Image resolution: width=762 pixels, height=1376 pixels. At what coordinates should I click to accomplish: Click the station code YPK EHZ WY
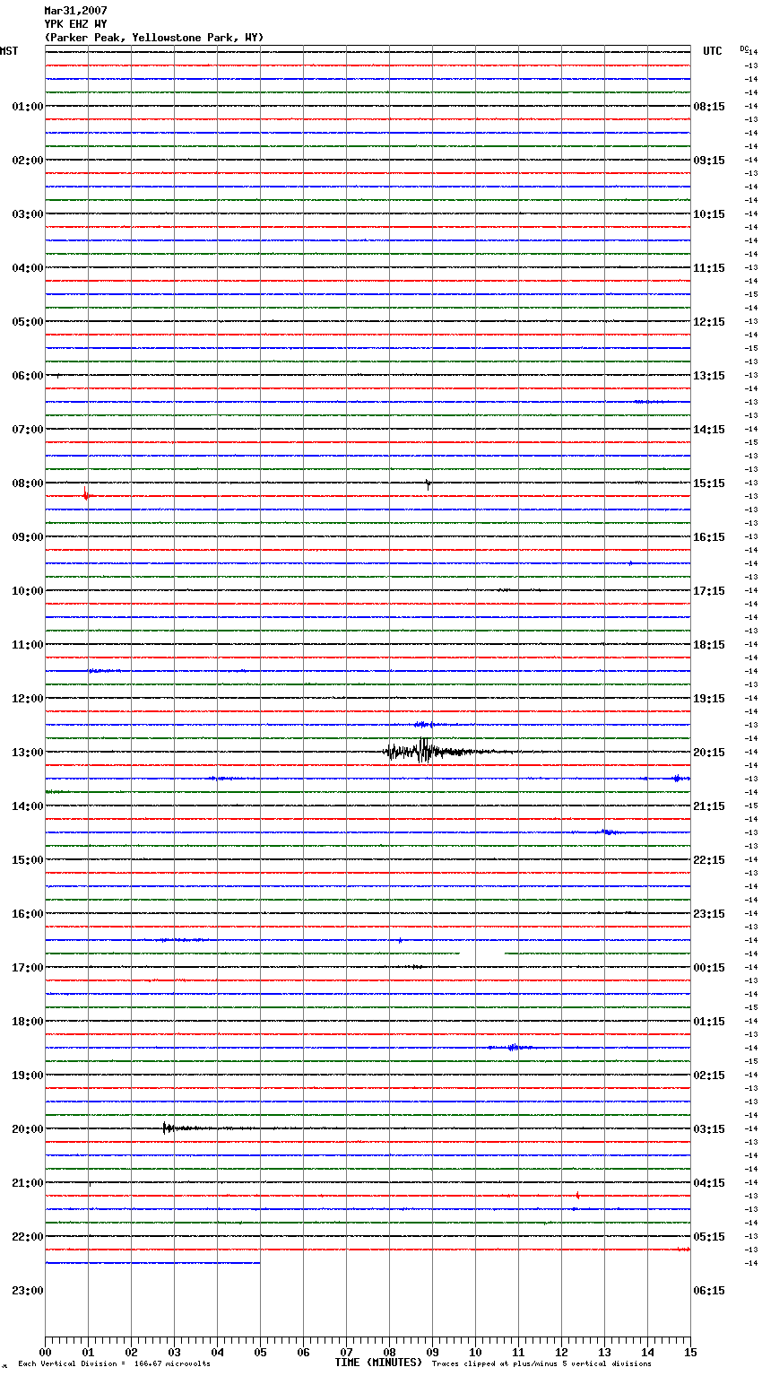click(x=75, y=24)
